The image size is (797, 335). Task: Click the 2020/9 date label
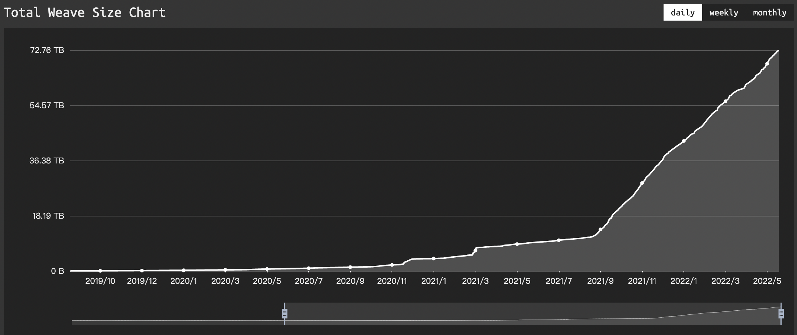350,281
